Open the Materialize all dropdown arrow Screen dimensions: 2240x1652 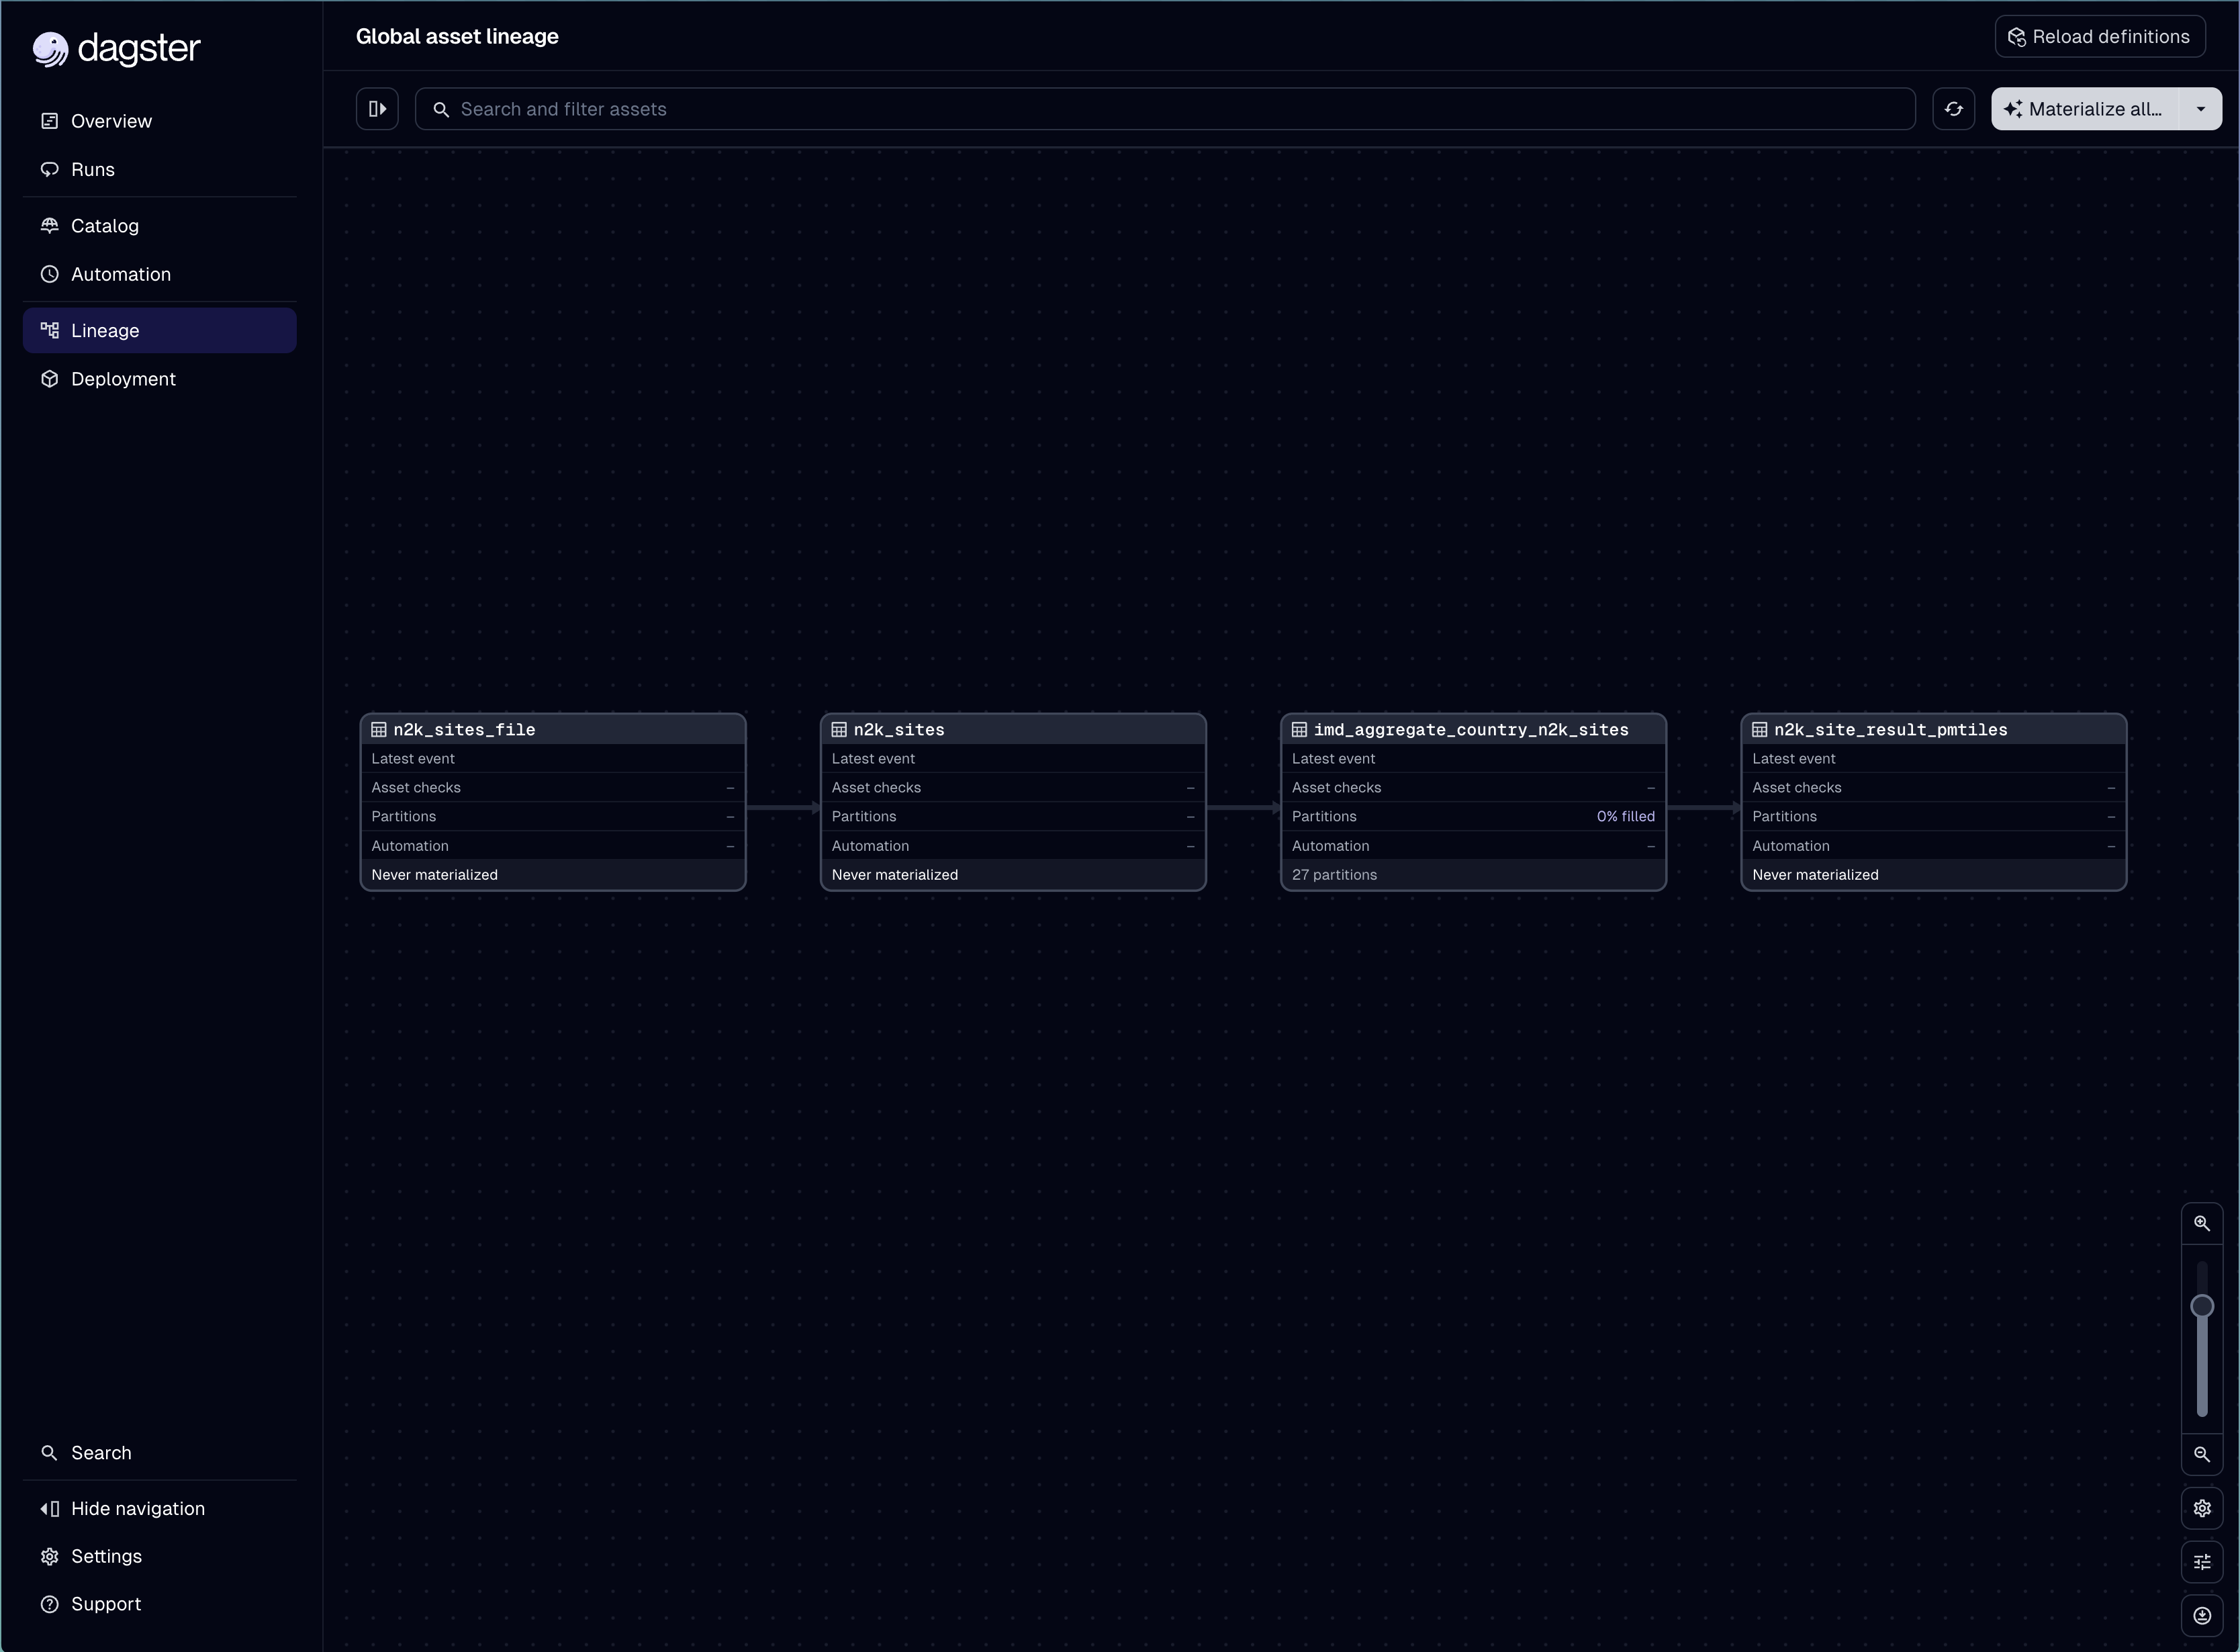(x=2200, y=109)
